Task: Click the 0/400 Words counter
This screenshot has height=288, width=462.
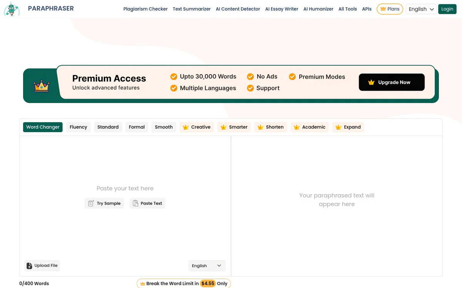Action: 34,283
